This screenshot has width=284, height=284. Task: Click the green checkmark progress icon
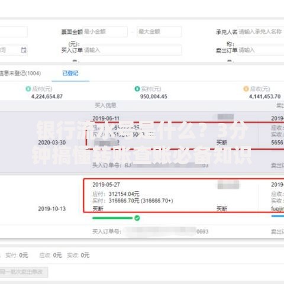[137, 218]
